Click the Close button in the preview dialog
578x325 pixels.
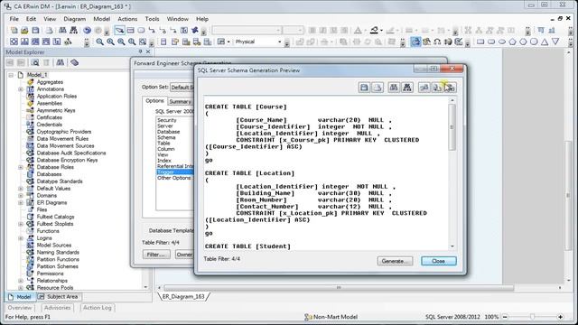tap(439, 261)
